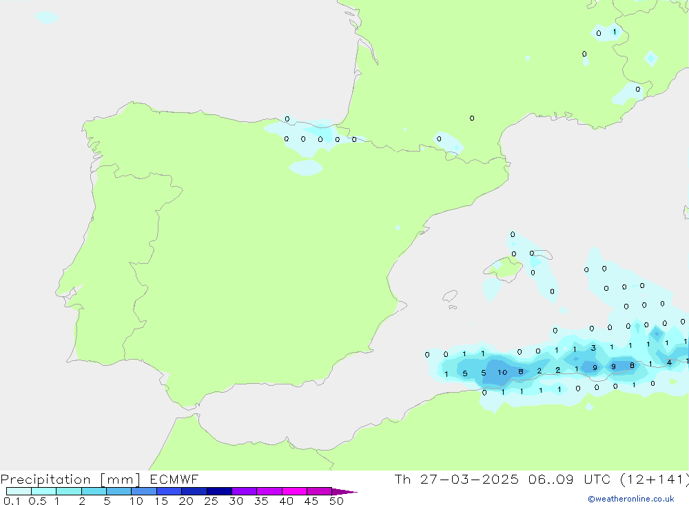
Task: Click the '06..09' forecast hours text
Action: 551,479
